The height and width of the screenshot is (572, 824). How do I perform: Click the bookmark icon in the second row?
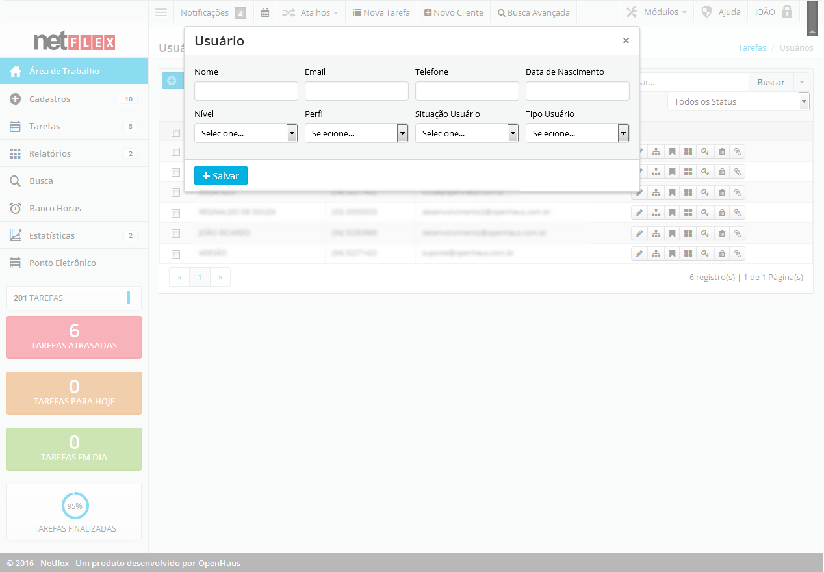click(673, 172)
